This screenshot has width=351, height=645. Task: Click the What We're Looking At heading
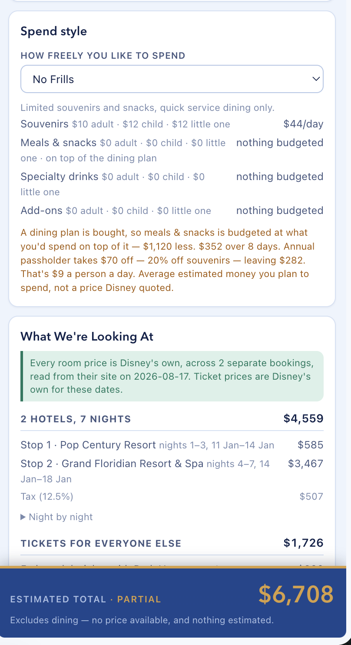click(x=87, y=337)
